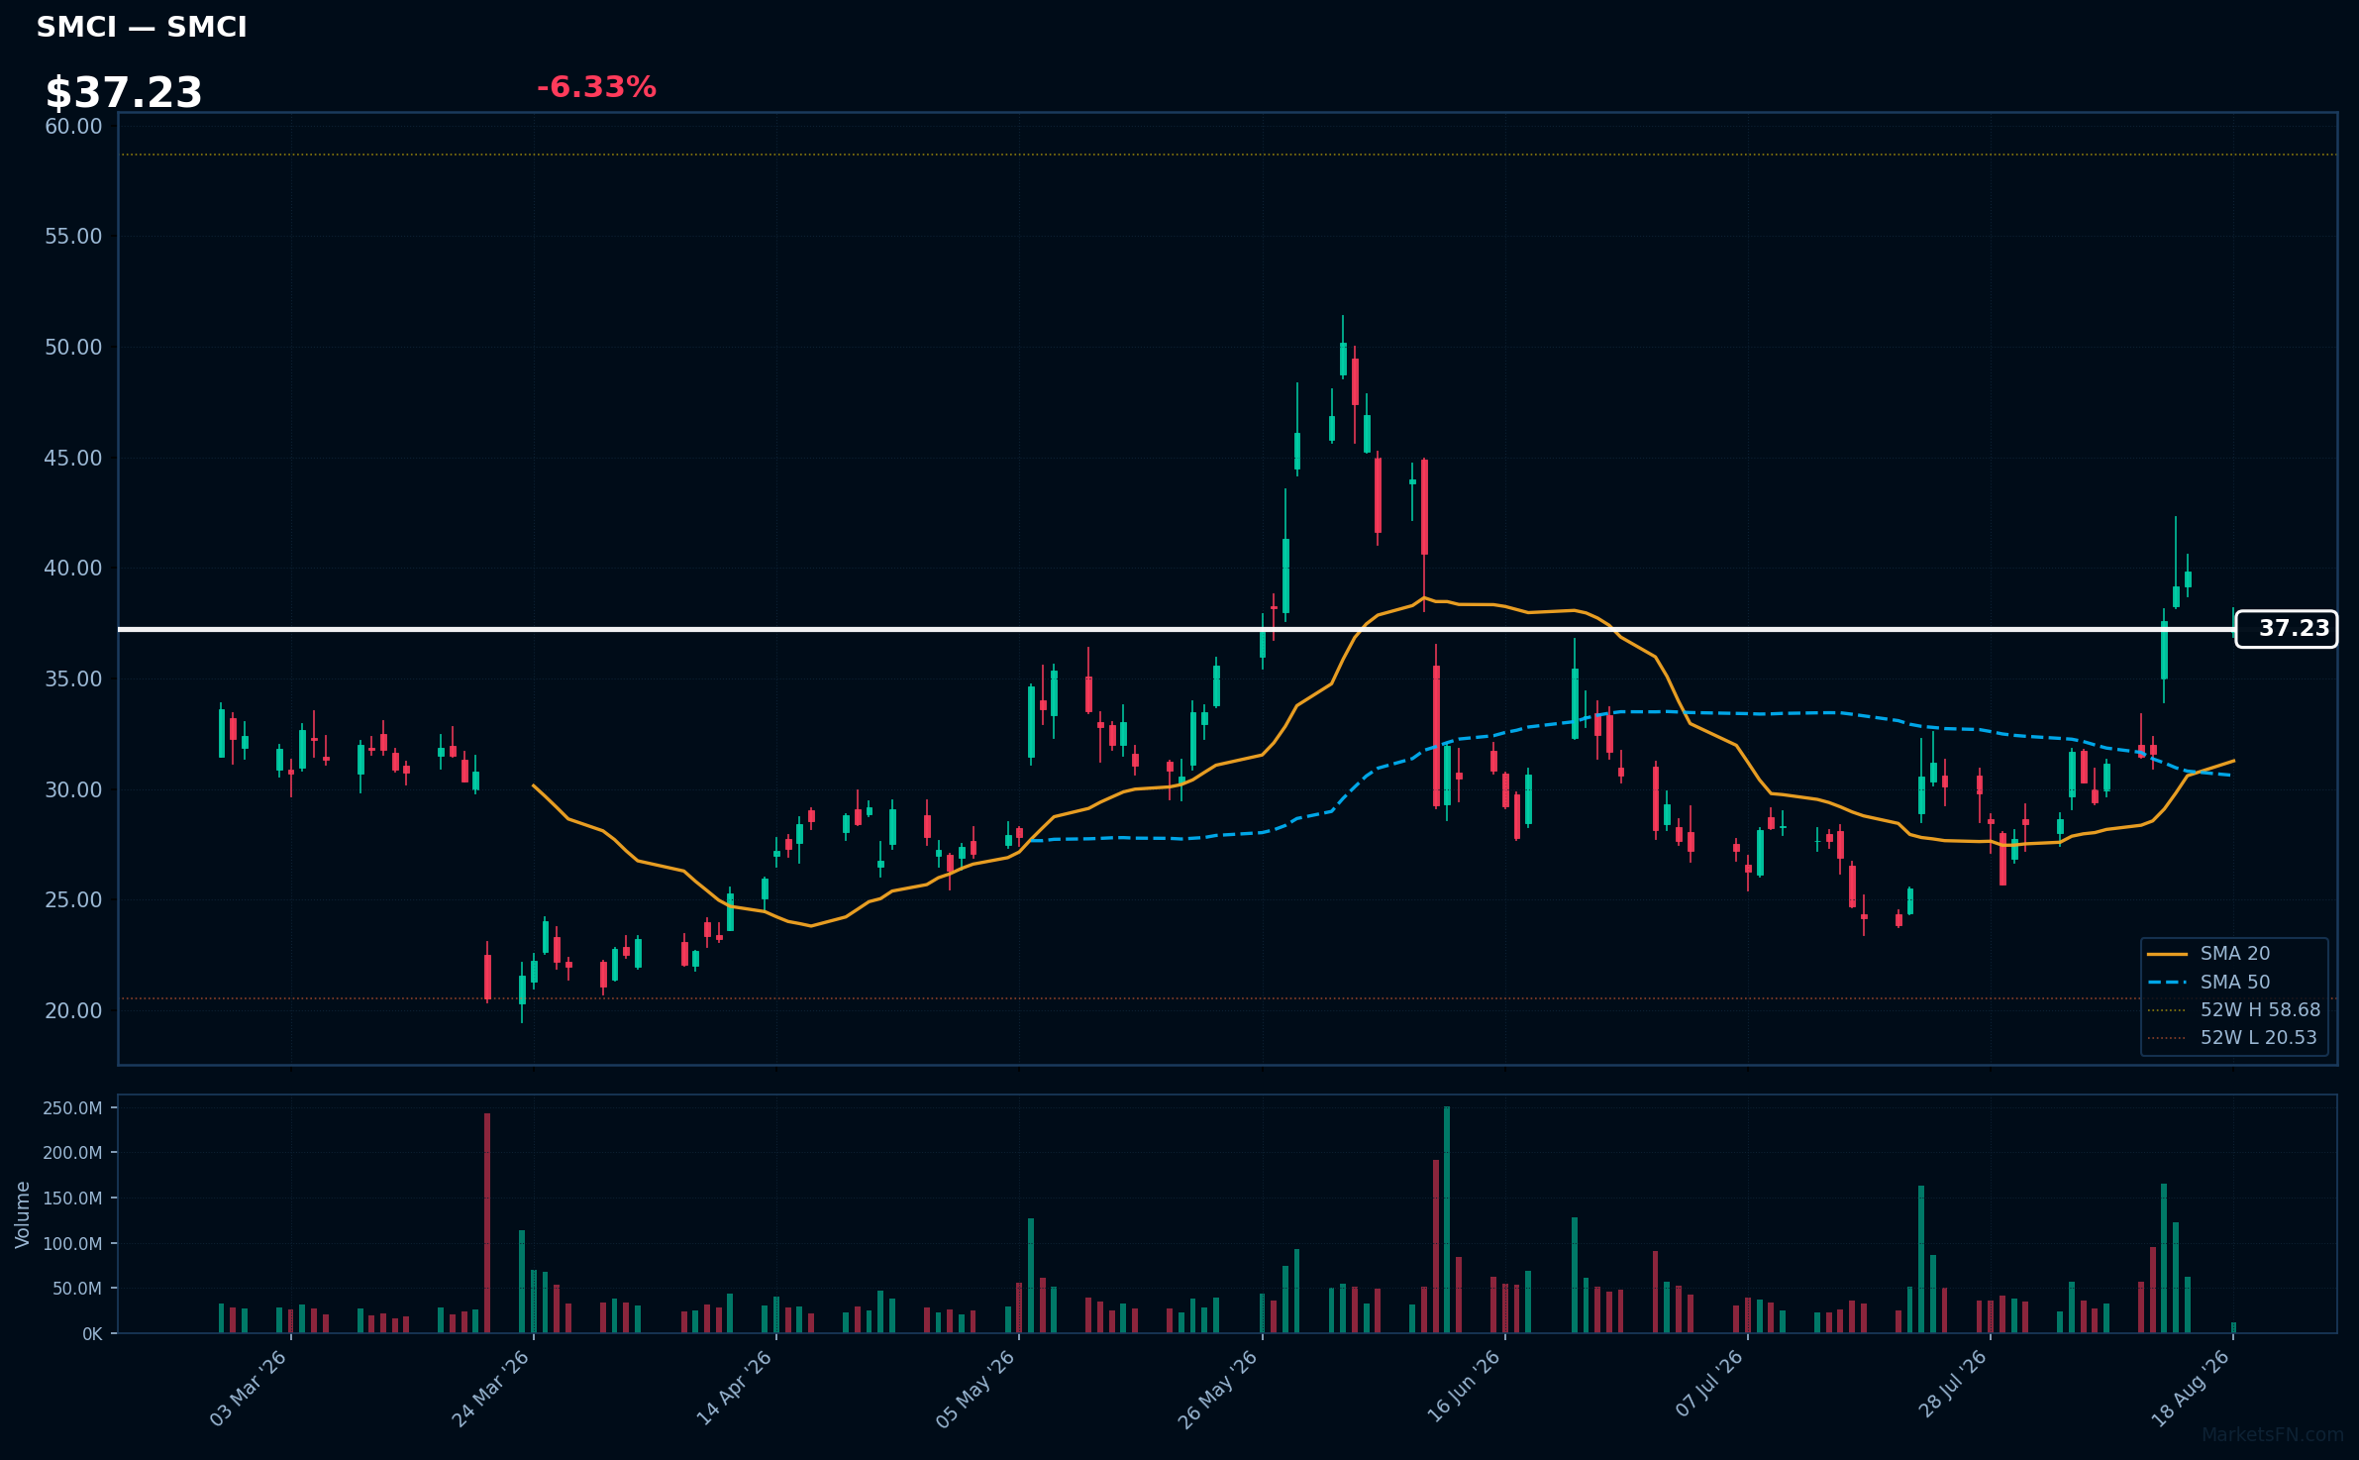Screen dimensions: 2359x1460
Task: Click the 37.23 price tag on right axis
Action: [2287, 629]
